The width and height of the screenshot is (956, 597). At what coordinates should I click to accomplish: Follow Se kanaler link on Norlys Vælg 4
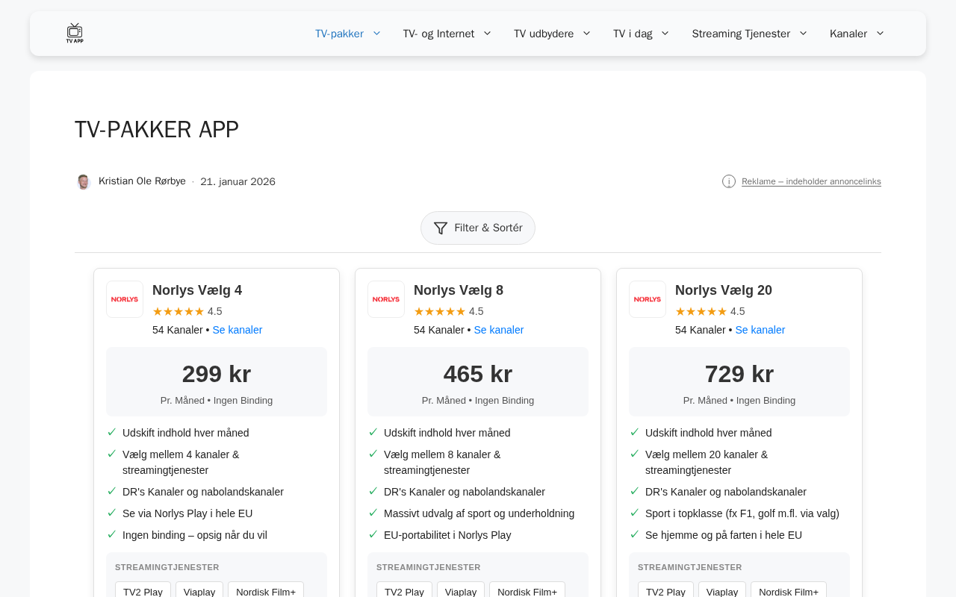pyautogui.click(x=238, y=330)
